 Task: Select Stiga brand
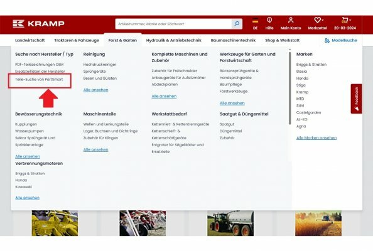(301, 85)
